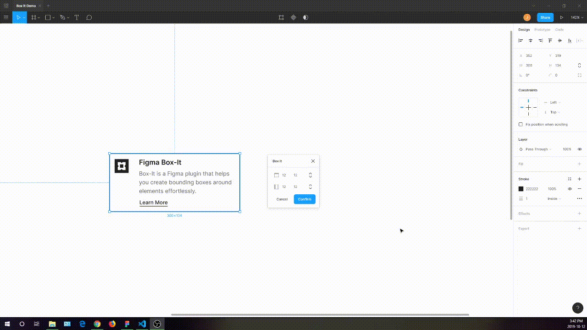Add a new Stroke with the plus icon

pos(579,179)
